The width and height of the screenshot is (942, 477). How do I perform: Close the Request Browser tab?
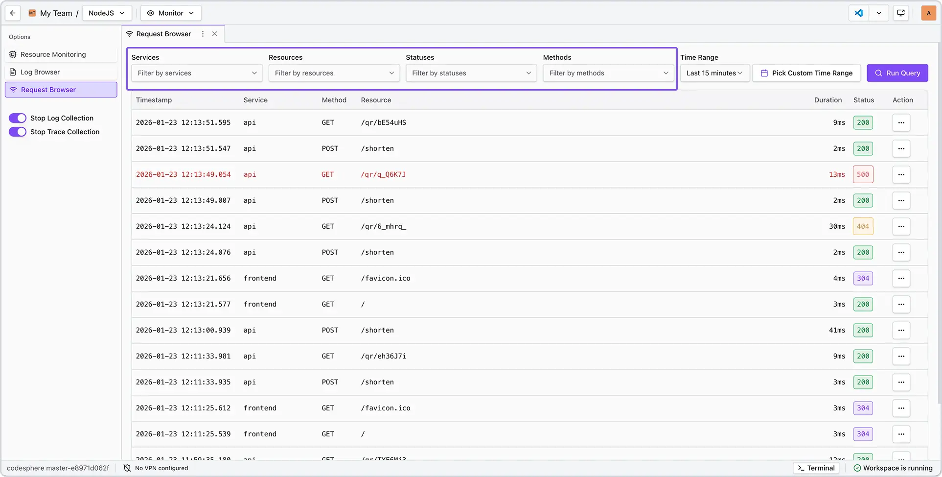(214, 34)
